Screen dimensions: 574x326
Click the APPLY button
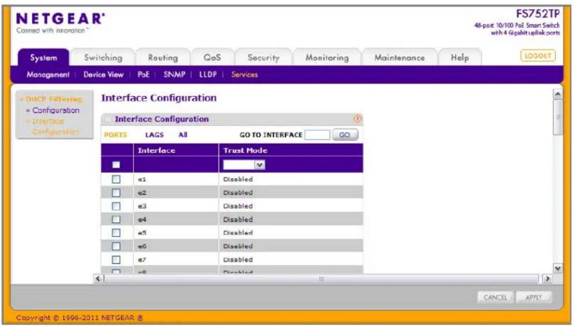(x=533, y=297)
